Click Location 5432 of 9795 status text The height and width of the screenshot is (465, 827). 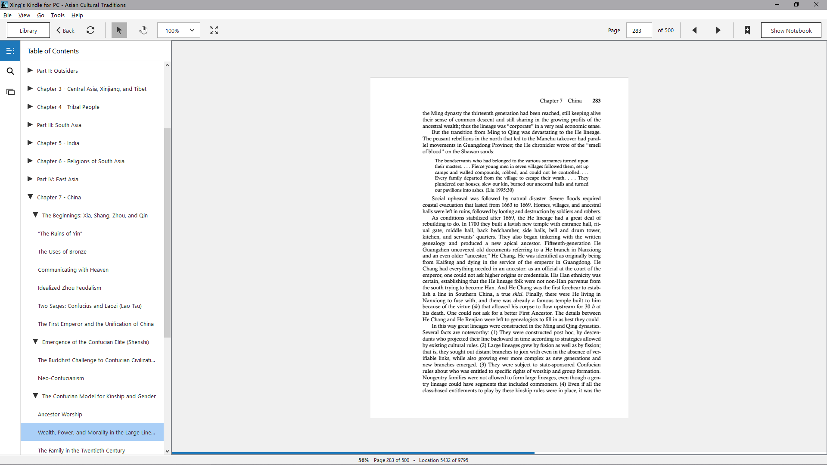coord(444,460)
